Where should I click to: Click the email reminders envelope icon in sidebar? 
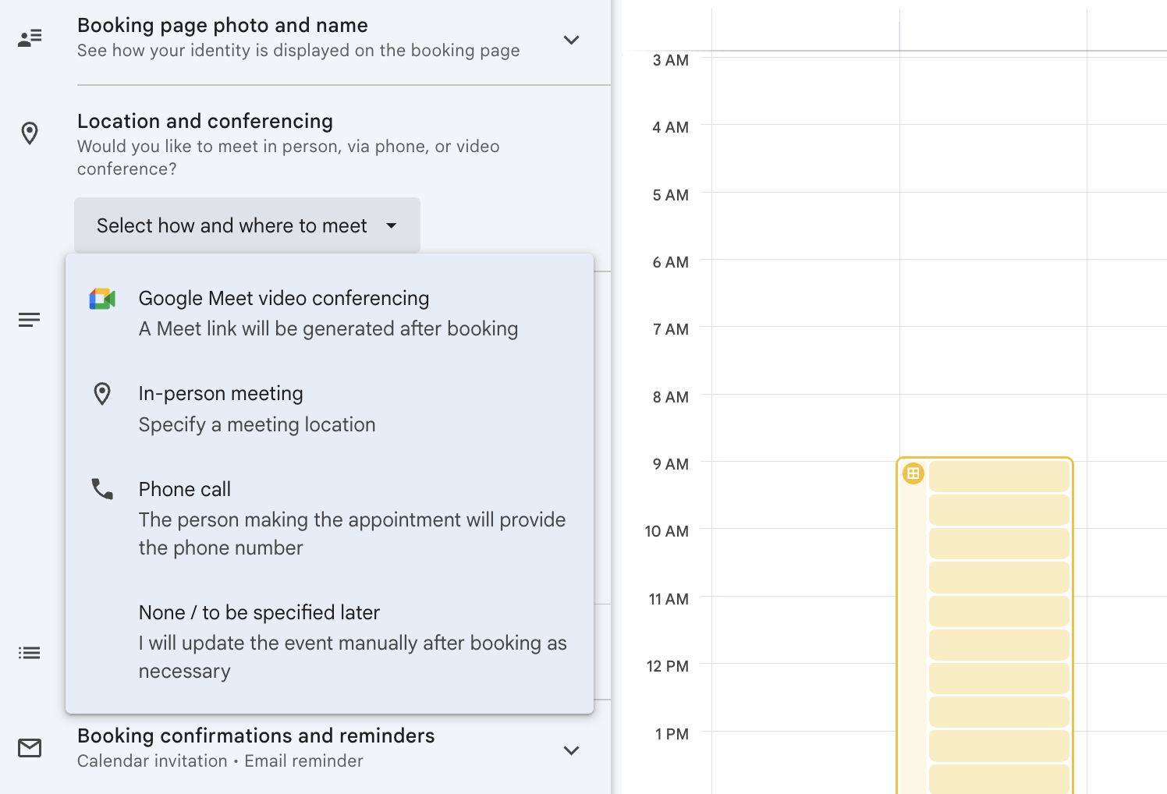pos(29,748)
